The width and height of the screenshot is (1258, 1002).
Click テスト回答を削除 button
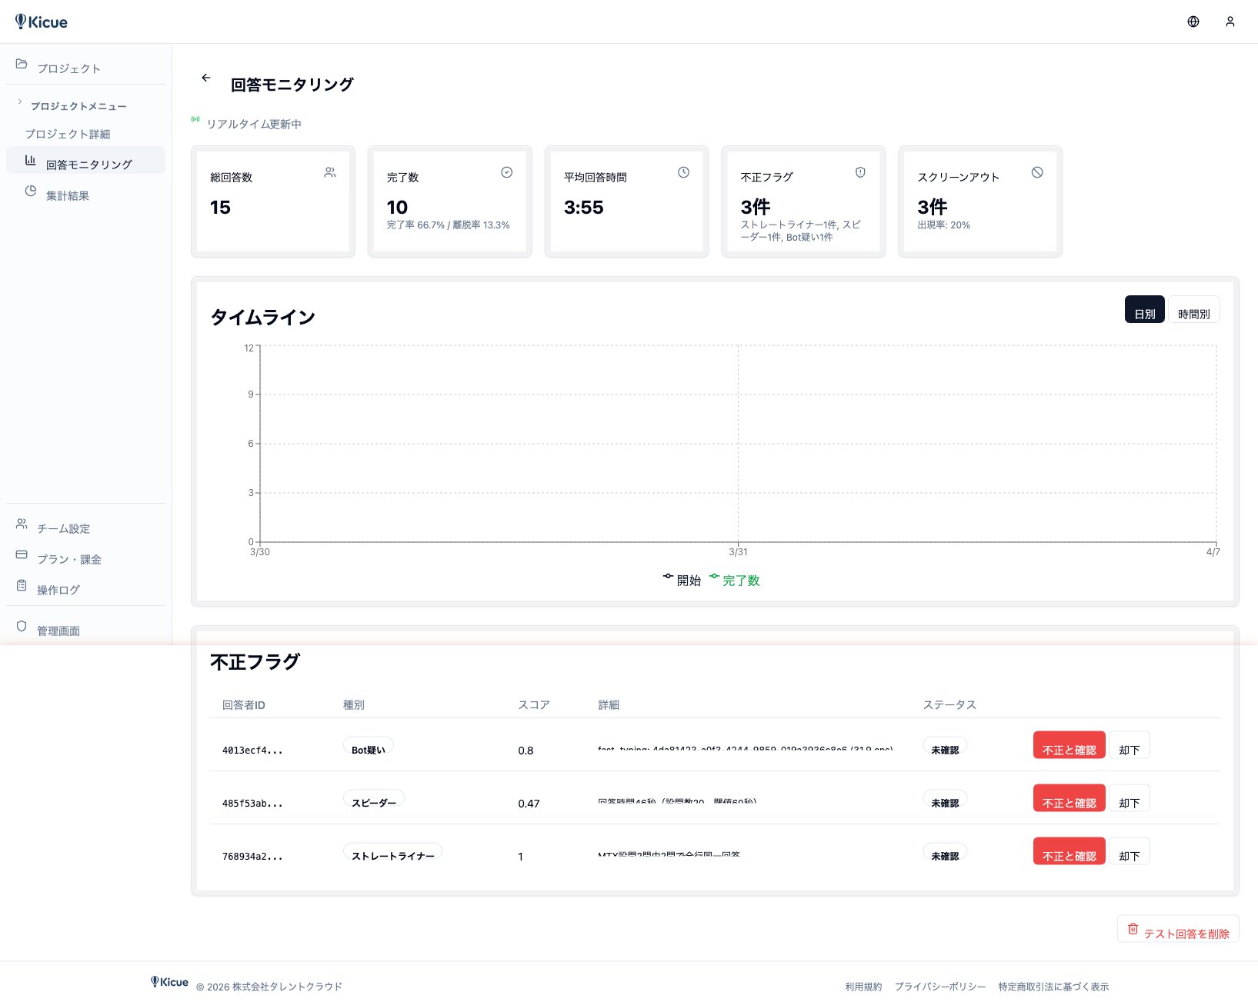1177,929
